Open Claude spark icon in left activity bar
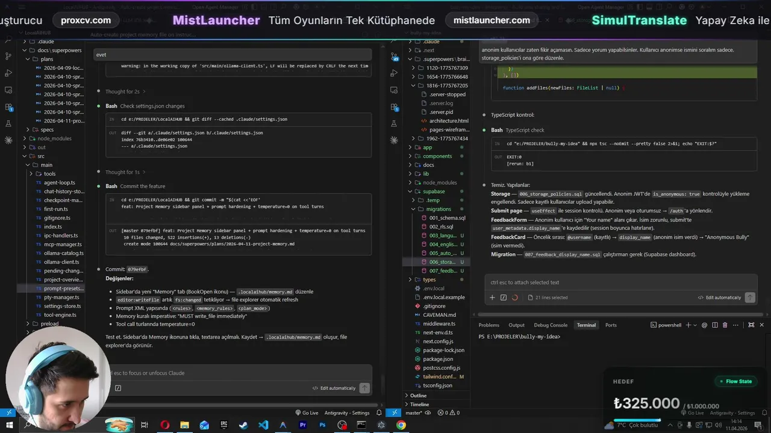This screenshot has width=771, height=433. [8, 140]
